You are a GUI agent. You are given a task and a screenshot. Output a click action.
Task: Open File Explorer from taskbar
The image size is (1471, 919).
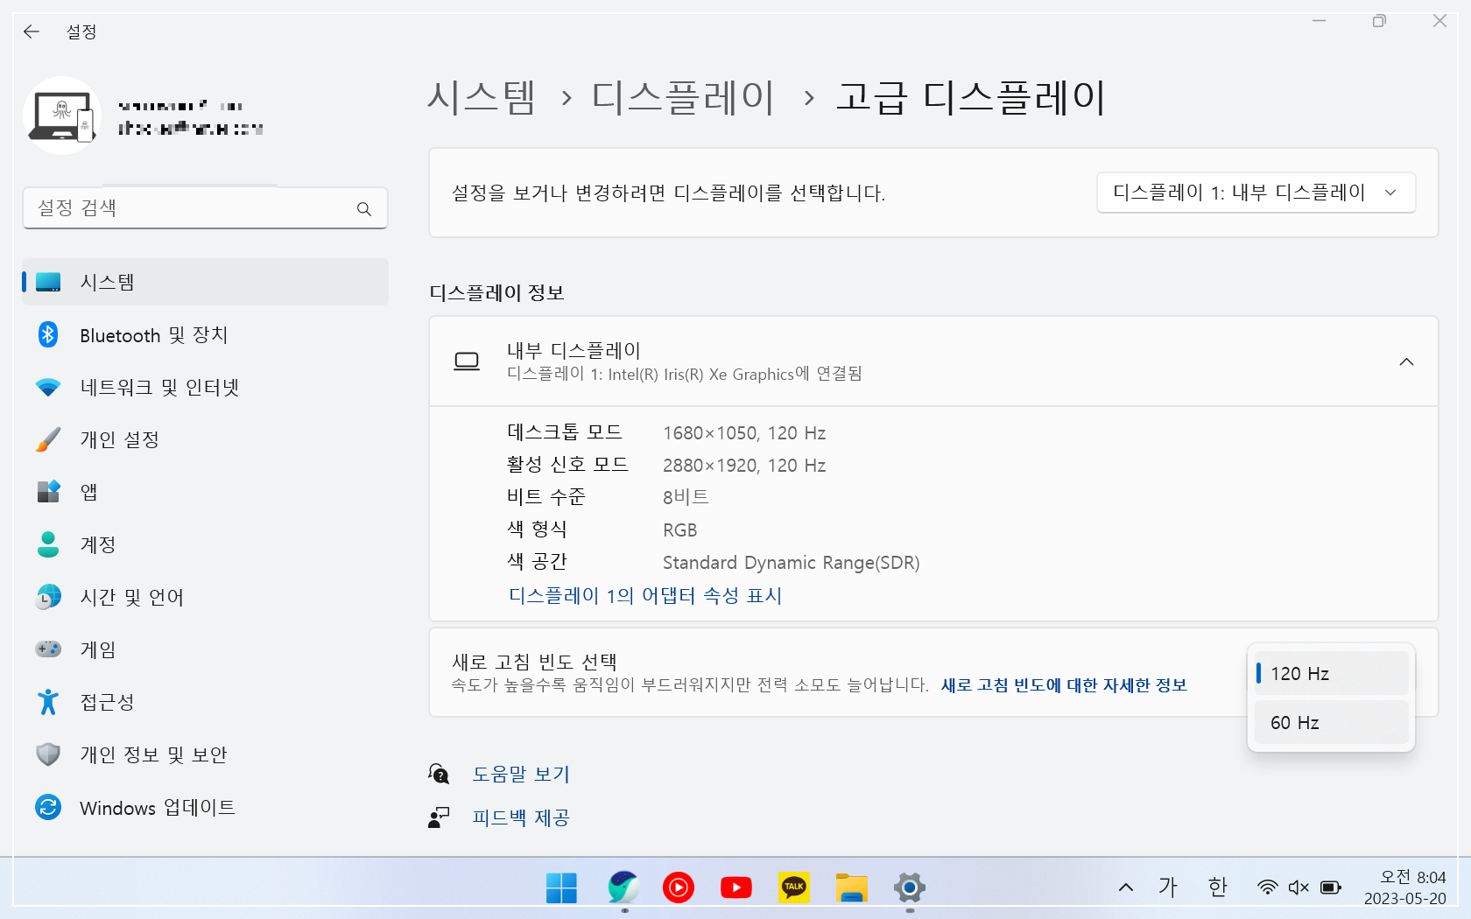pyautogui.click(x=852, y=887)
